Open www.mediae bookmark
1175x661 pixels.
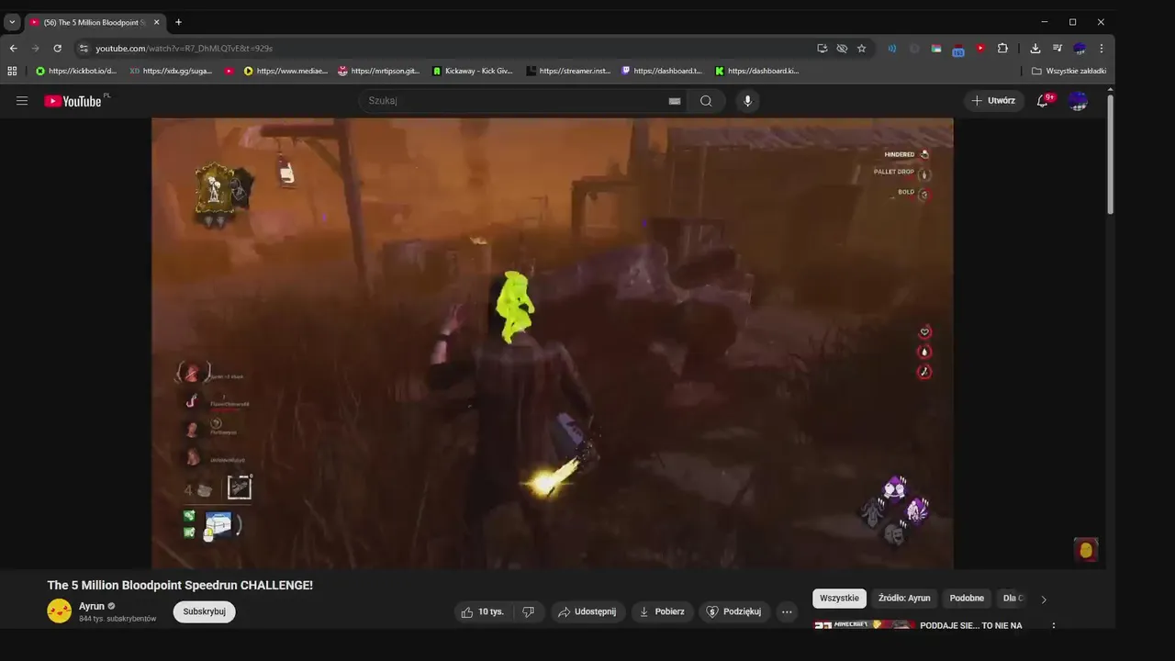click(285, 71)
